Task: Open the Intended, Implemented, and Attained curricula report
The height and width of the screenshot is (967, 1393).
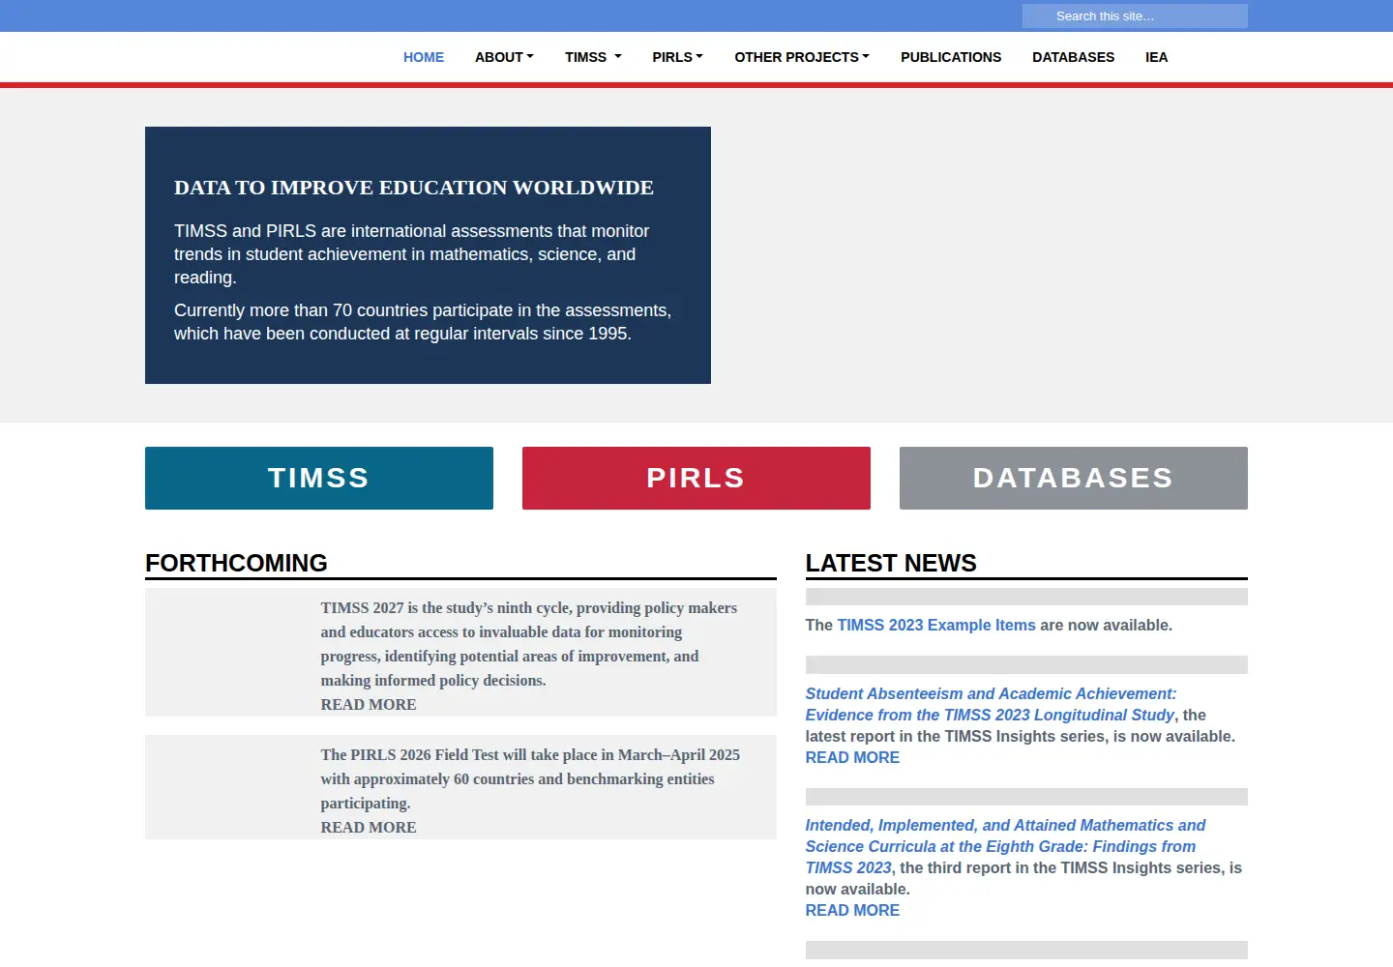Action: 1005,846
